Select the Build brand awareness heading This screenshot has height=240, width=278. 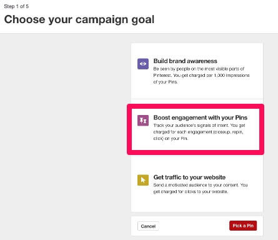185,61
